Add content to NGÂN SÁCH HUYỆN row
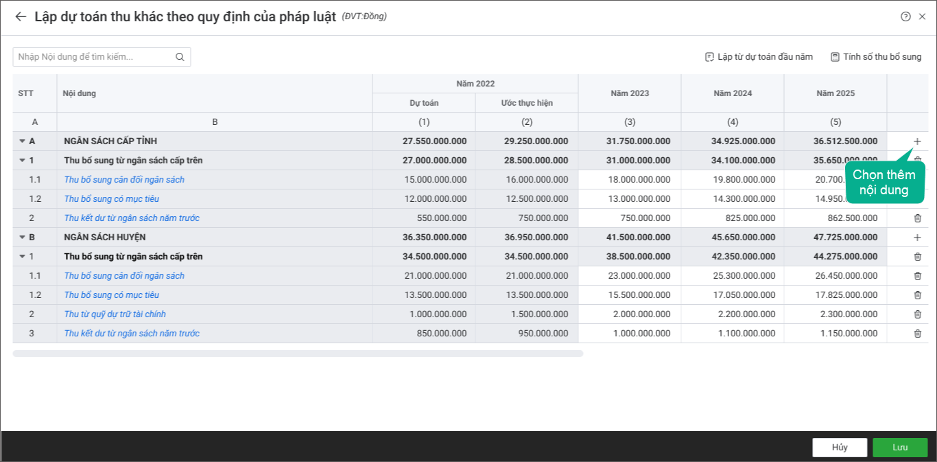Screen dimensions: 937x462 tap(917, 238)
